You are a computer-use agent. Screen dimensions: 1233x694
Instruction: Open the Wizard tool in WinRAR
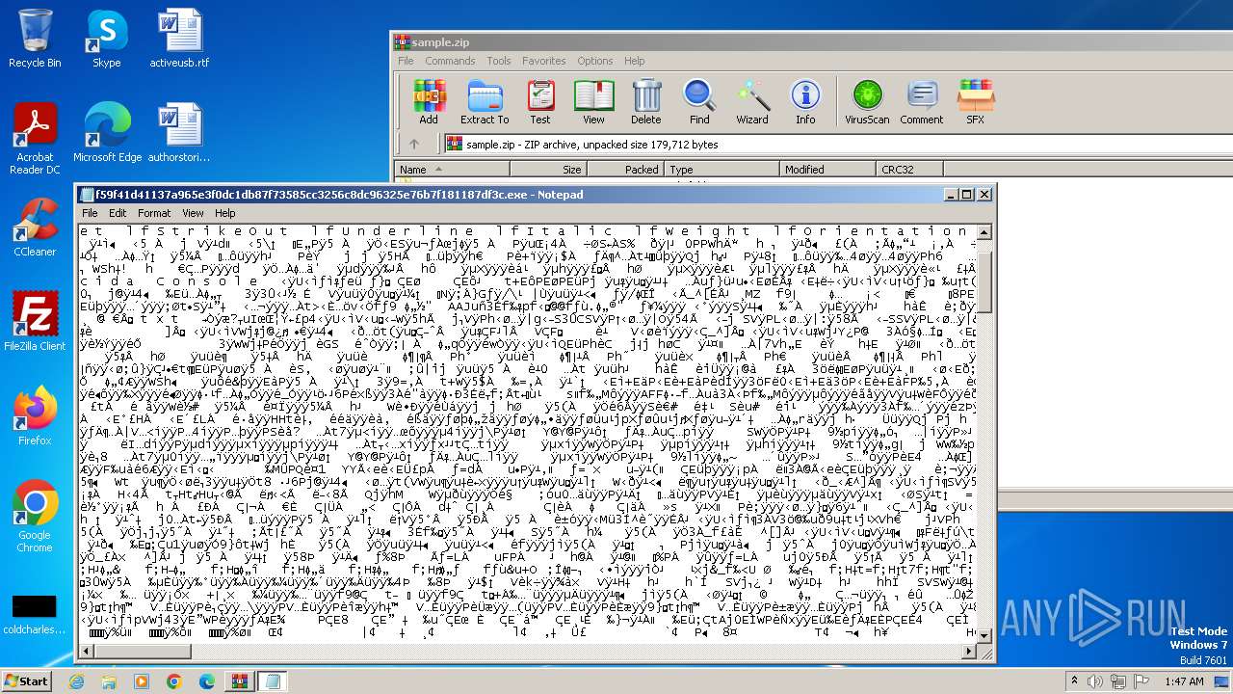coord(752,102)
